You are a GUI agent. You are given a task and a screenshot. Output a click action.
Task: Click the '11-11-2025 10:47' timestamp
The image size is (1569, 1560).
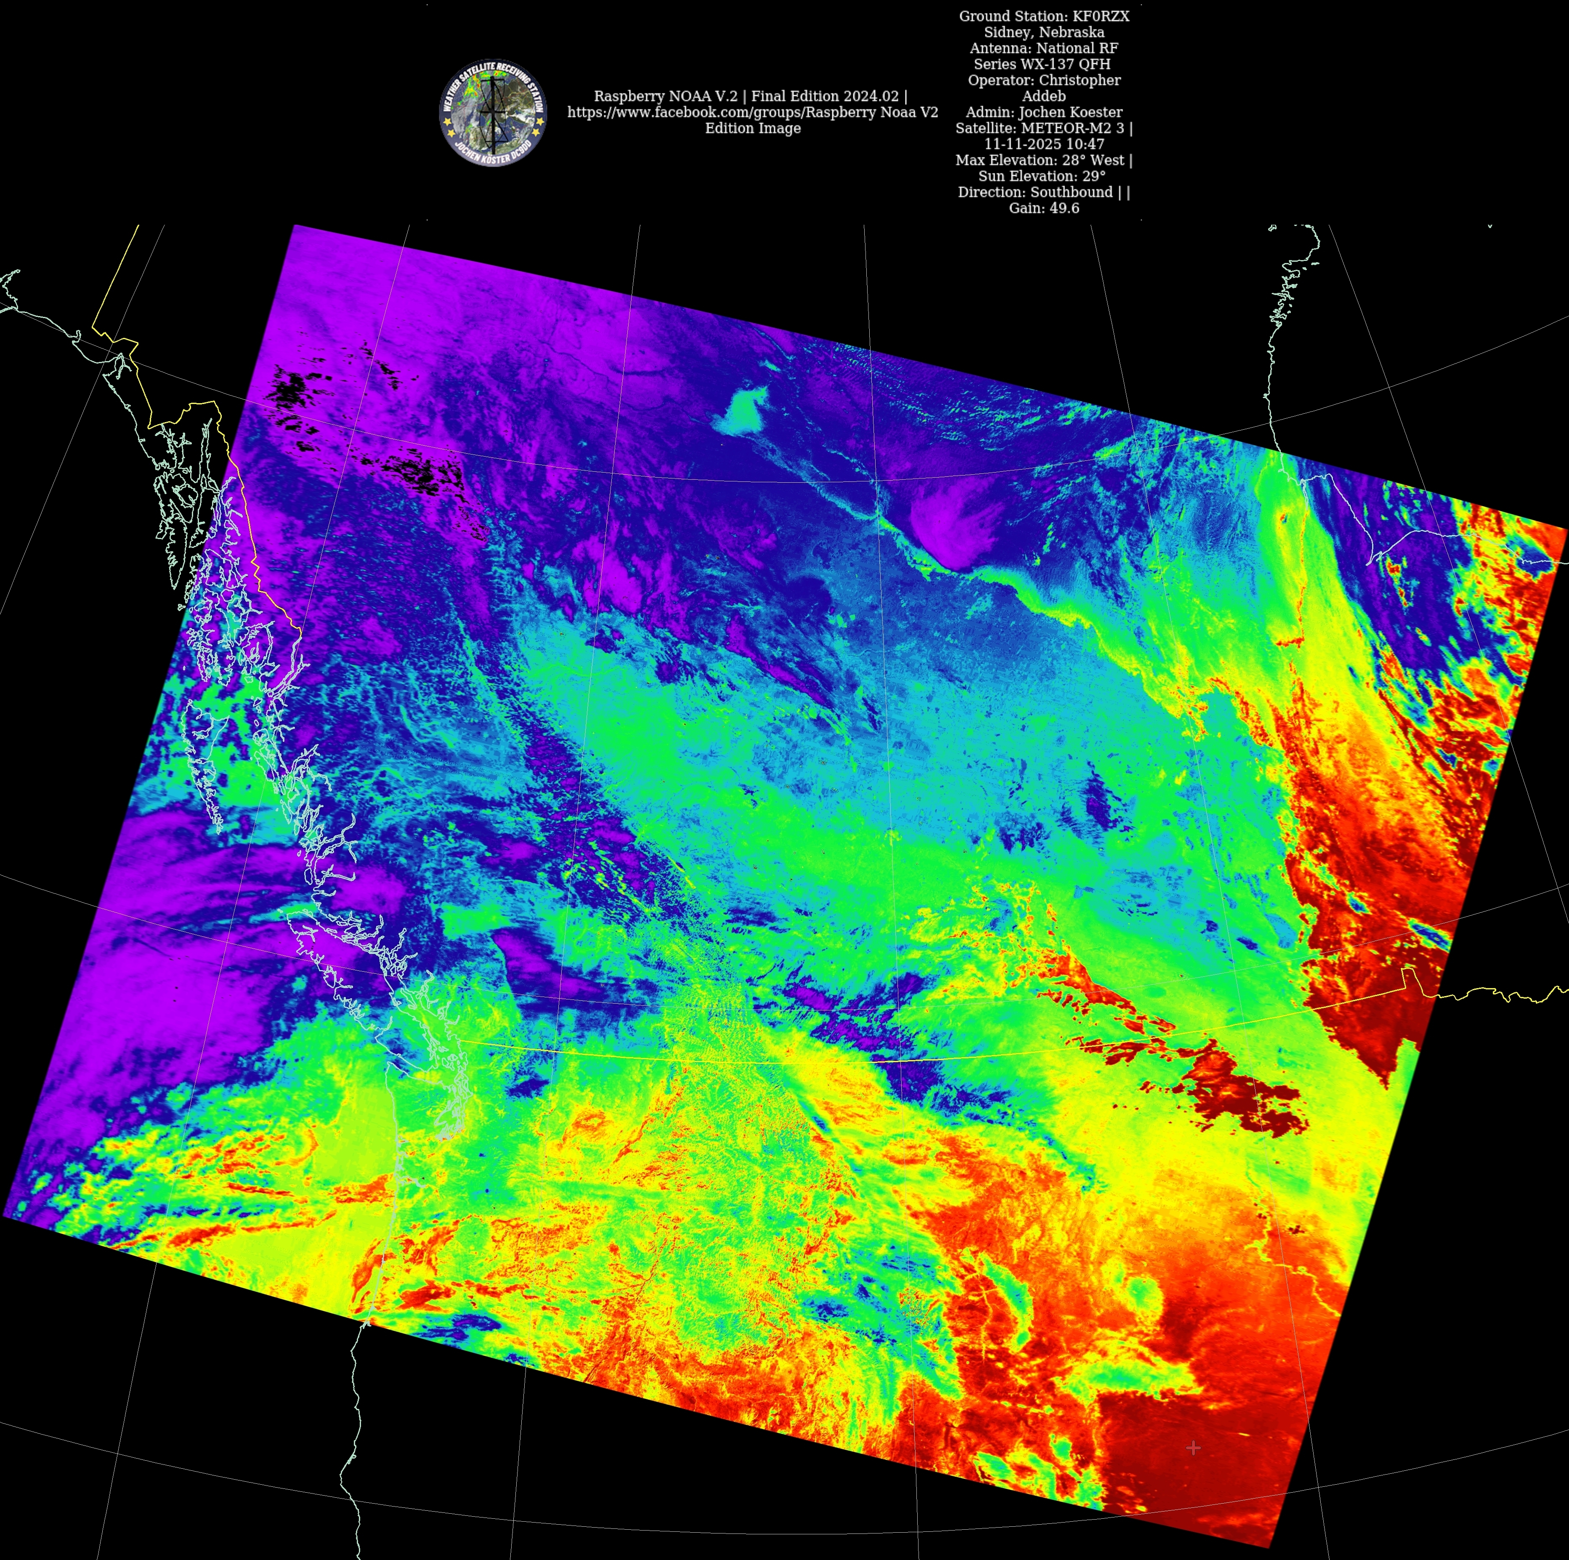point(1043,144)
